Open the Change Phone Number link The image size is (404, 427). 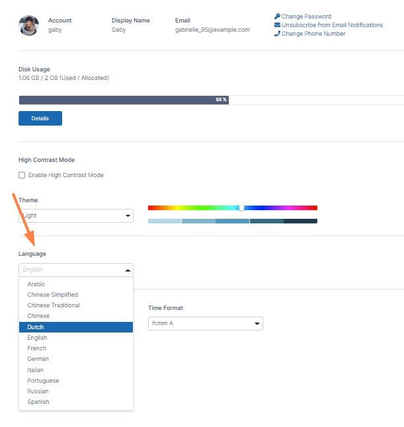[x=313, y=34]
